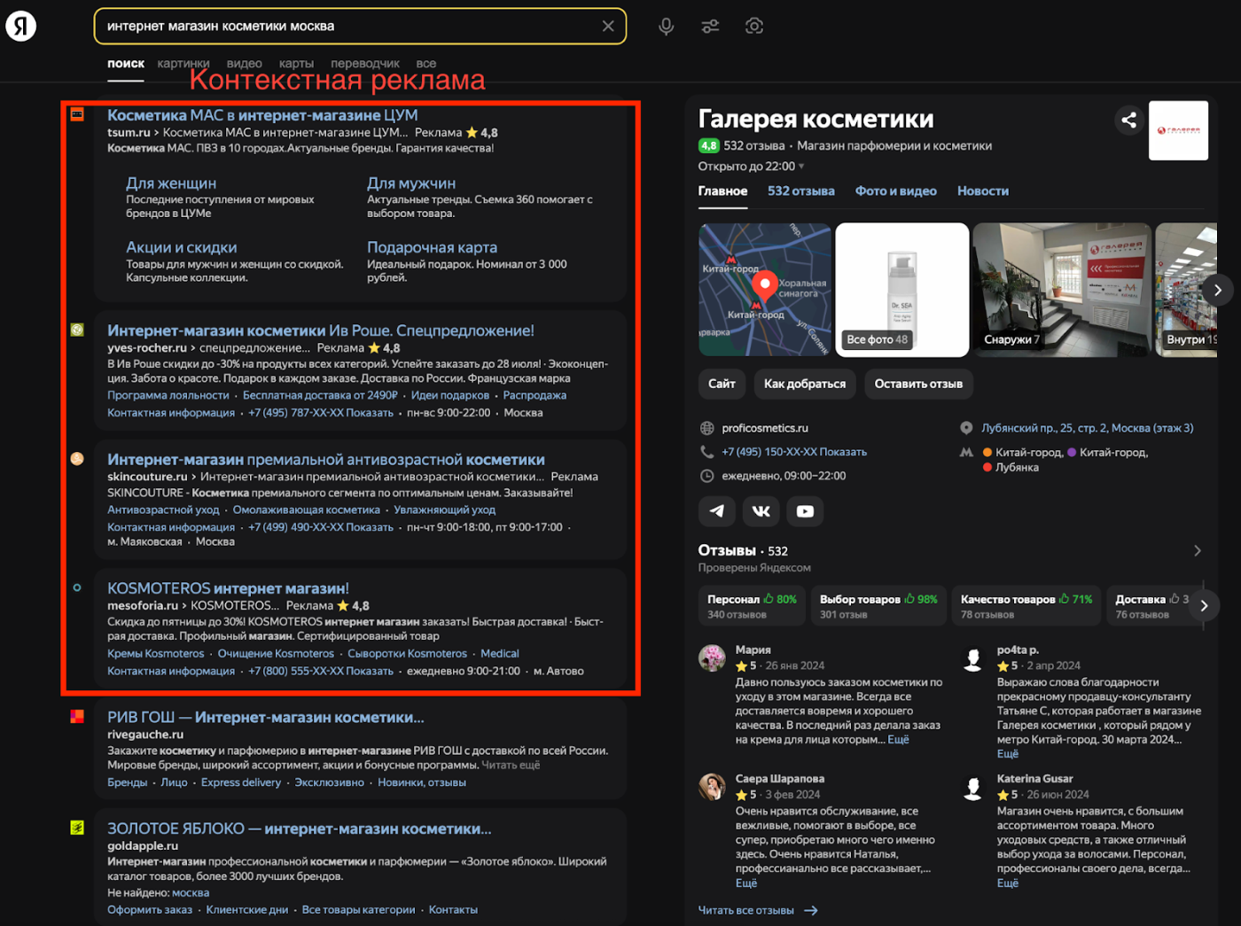Click the Оставить отзыв button
This screenshot has height=926, width=1241.
click(x=918, y=384)
